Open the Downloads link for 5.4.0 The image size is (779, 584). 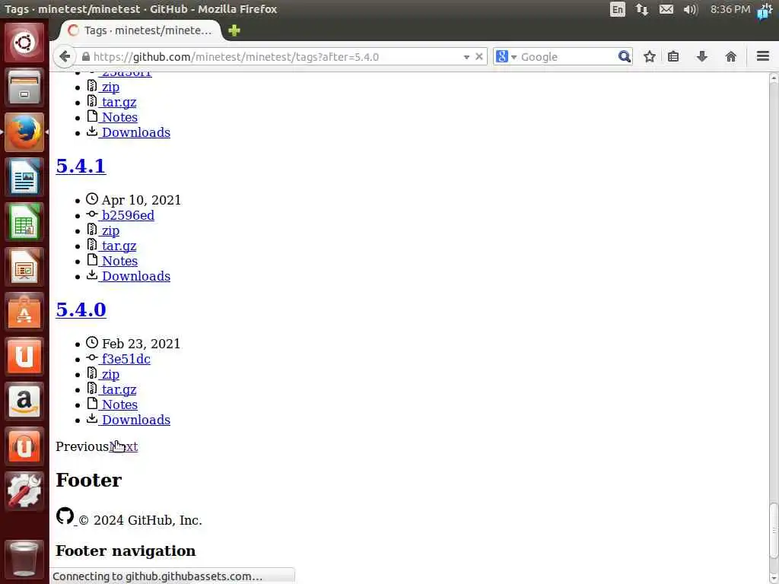click(135, 420)
